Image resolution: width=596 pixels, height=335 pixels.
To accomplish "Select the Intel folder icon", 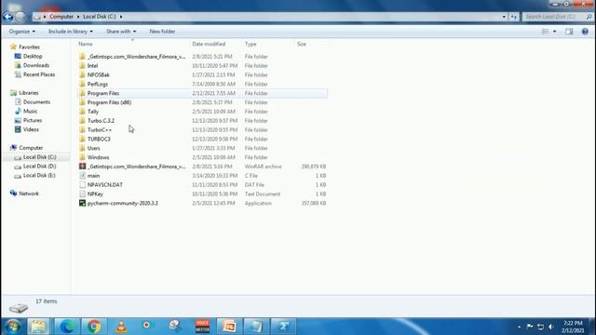I will [x=82, y=66].
